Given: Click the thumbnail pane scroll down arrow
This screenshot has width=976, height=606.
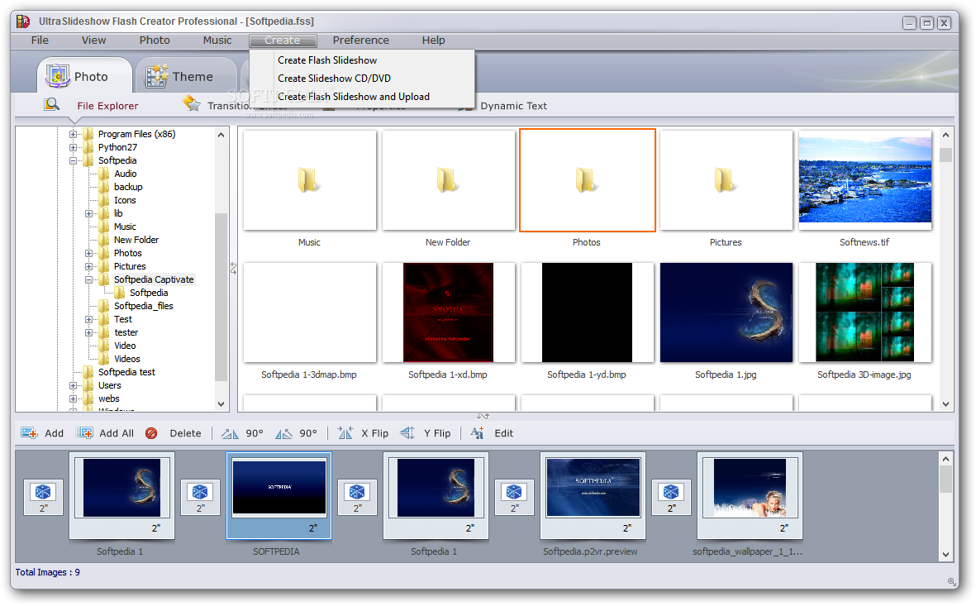Looking at the screenshot, I should point(945,404).
